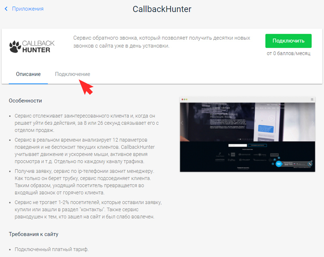Click the CallbackHunter page title

(x=162, y=9)
